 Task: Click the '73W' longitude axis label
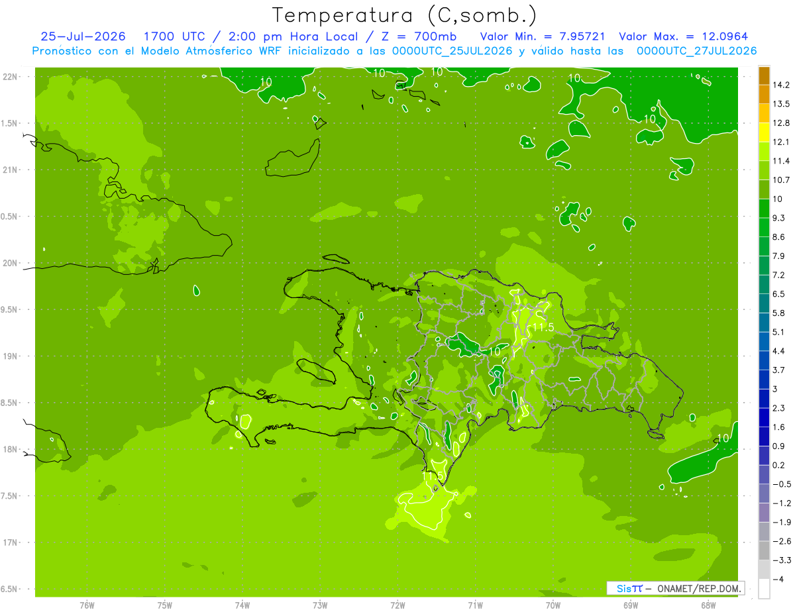(320, 605)
